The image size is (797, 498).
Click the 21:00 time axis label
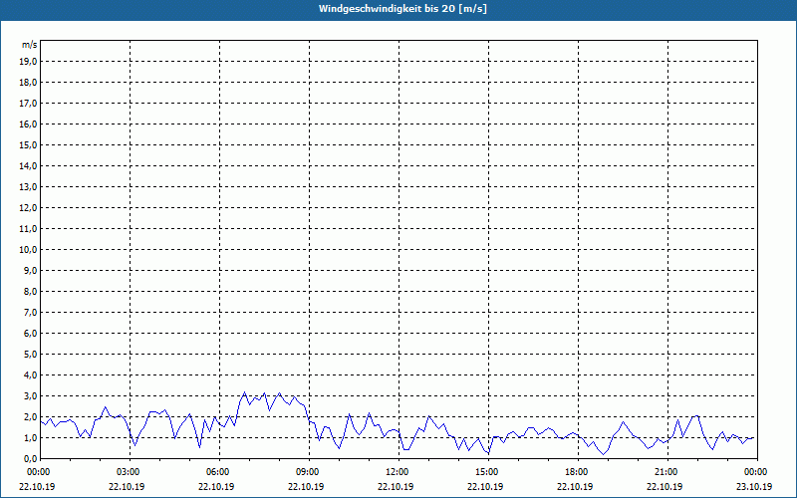667,472
